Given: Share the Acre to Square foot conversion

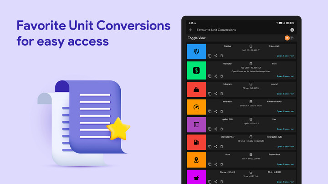Looking at the screenshot, I should click(216, 164).
